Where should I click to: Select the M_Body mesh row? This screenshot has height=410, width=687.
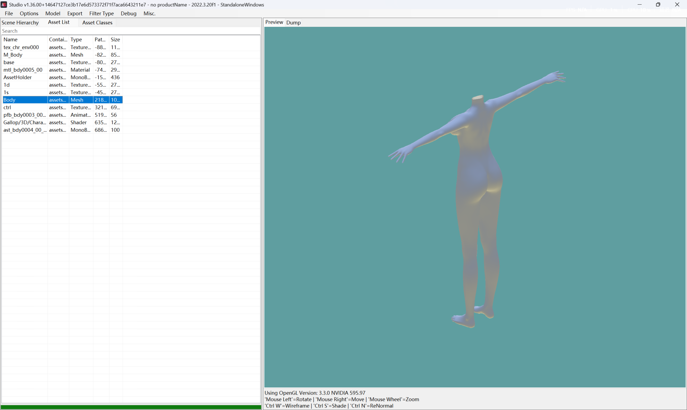tap(62, 55)
